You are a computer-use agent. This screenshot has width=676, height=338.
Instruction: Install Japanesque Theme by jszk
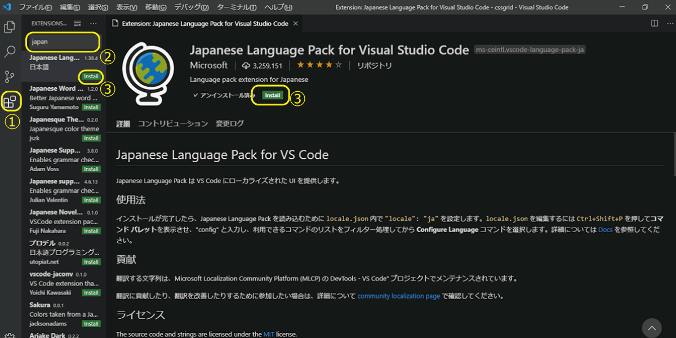pyautogui.click(x=91, y=138)
